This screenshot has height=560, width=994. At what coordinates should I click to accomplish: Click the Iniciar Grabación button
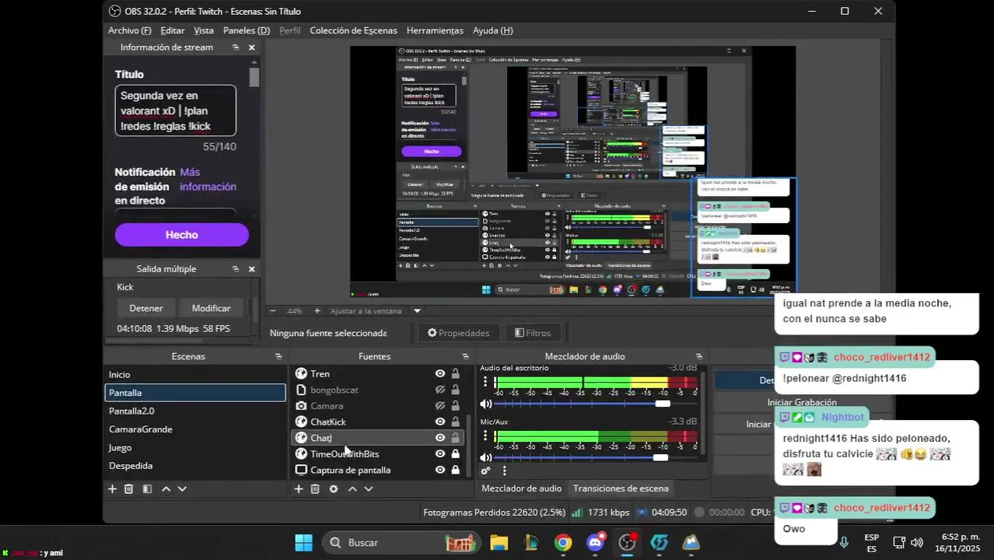tap(802, 402)
